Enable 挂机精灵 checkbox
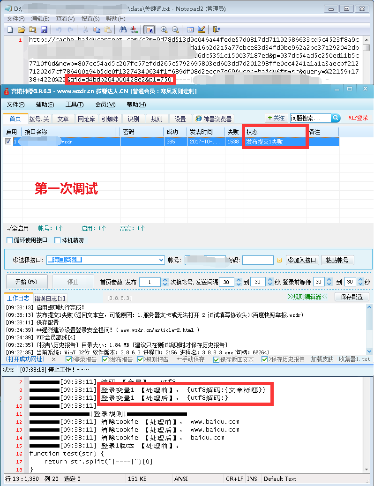This screenshot has width=374, height=486. [57, 240]
